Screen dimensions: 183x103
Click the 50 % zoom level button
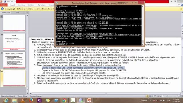click(159, 96)
